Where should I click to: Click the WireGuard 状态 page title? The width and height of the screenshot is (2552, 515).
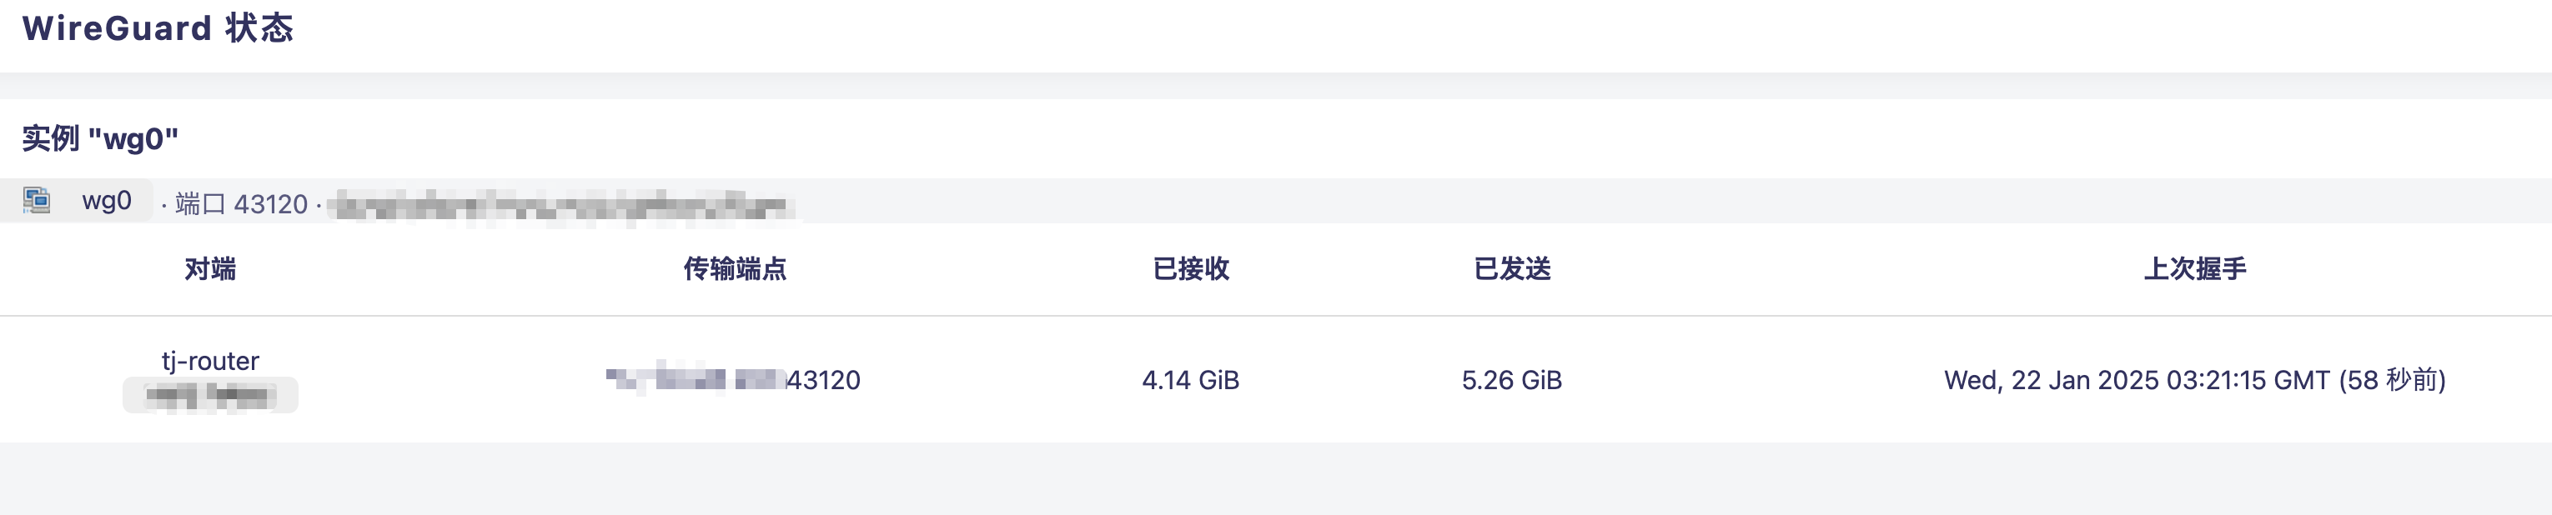tap(158, 28)
